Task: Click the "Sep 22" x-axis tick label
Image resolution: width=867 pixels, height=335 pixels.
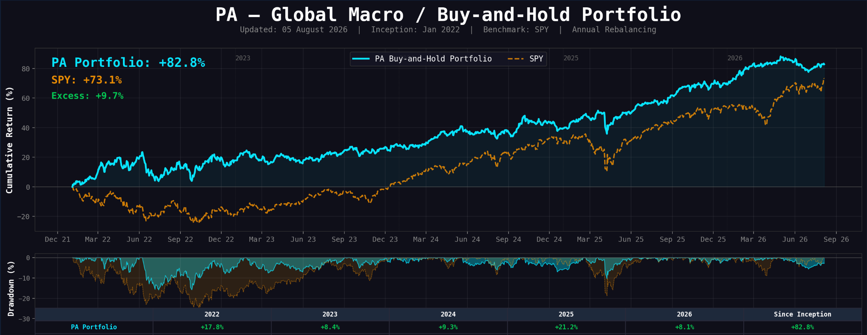Action: coord(180,239)
